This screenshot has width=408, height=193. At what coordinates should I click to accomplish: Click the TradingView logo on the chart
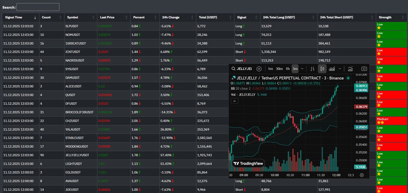tap(248, 163)
